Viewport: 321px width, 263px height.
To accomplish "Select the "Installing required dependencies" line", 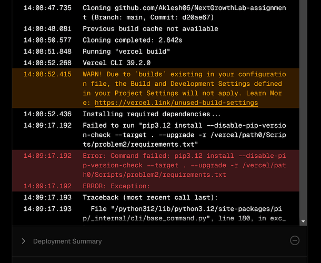I will (x=156, y=114).
